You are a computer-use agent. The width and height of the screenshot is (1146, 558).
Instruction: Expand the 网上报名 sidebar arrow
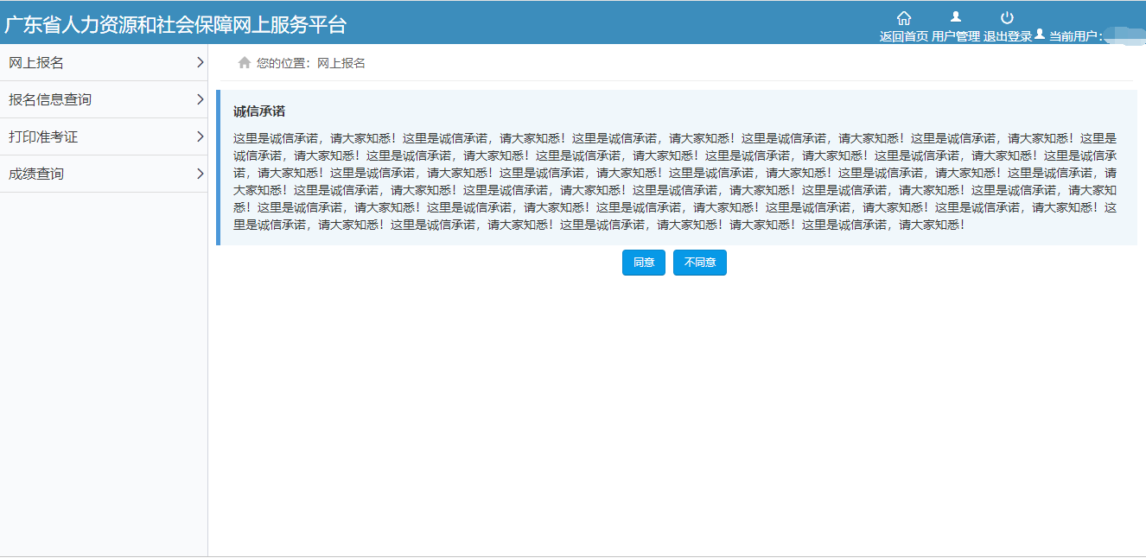pos(199,62)
